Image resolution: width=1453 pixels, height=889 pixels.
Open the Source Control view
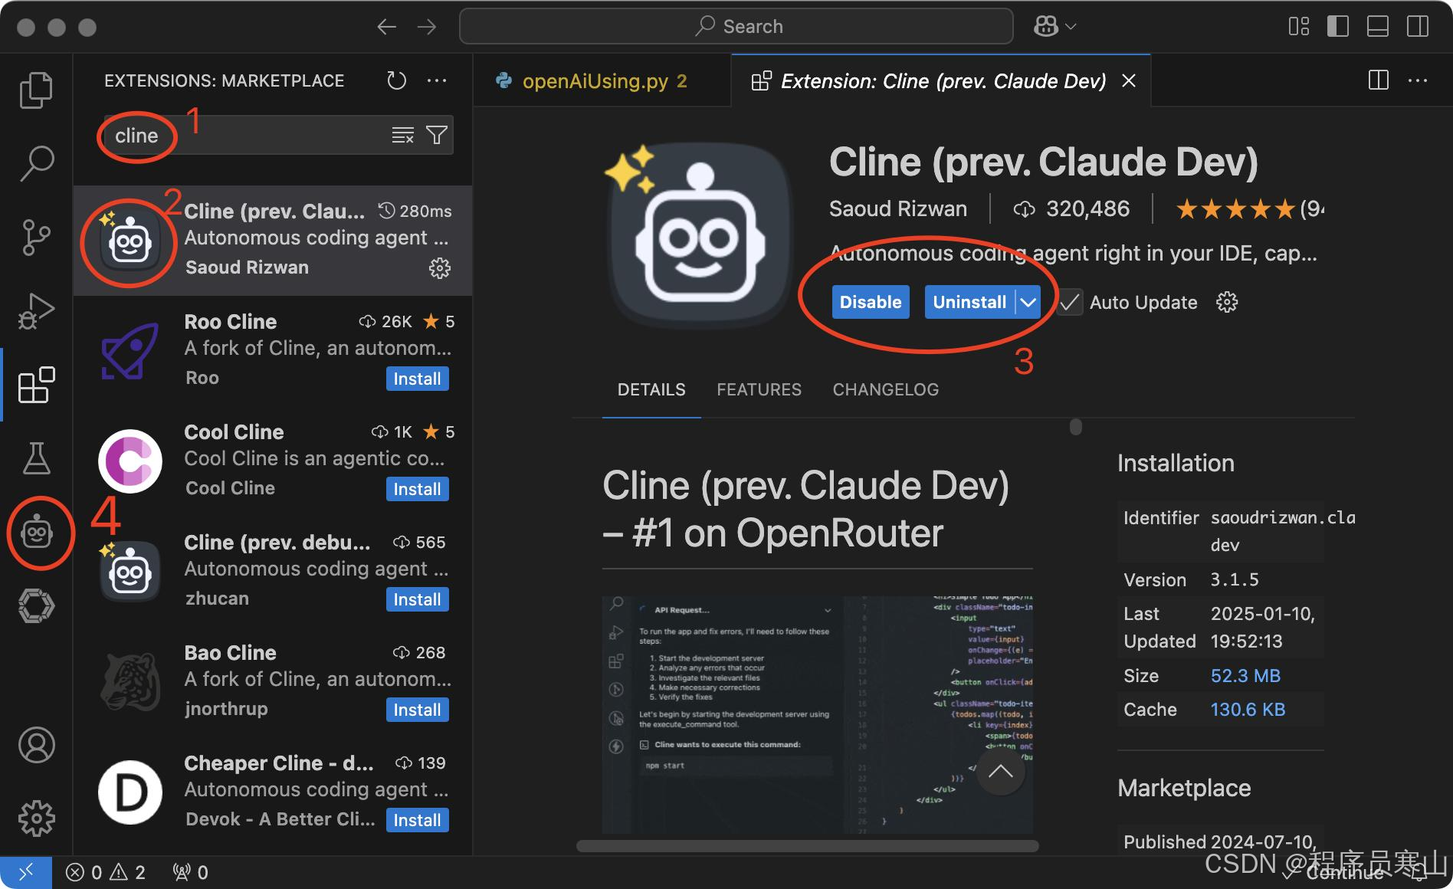[x=36, y=238]
